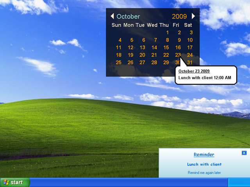The width and height of the screenshot is (250, 187).
Task: Go to previous month with left arrow
Action: coord(112,16)
